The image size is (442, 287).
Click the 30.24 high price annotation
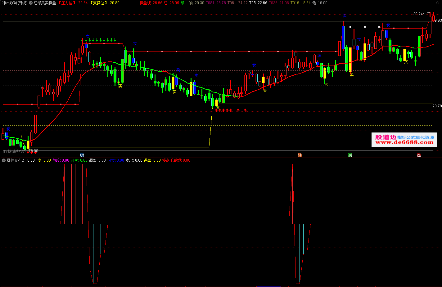(418, 14)
